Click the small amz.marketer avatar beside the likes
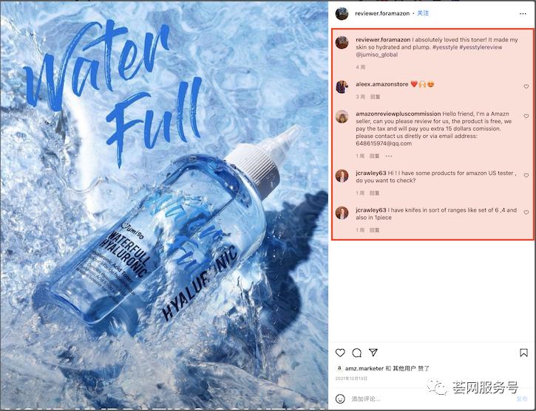Image resolution: width=536 pixels, height=411 pixels. tap(339, 368)
